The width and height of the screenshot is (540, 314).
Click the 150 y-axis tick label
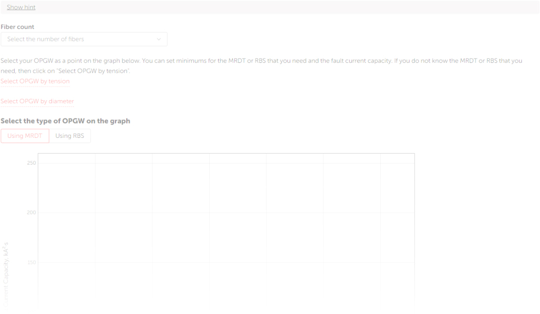coord(31,262)
